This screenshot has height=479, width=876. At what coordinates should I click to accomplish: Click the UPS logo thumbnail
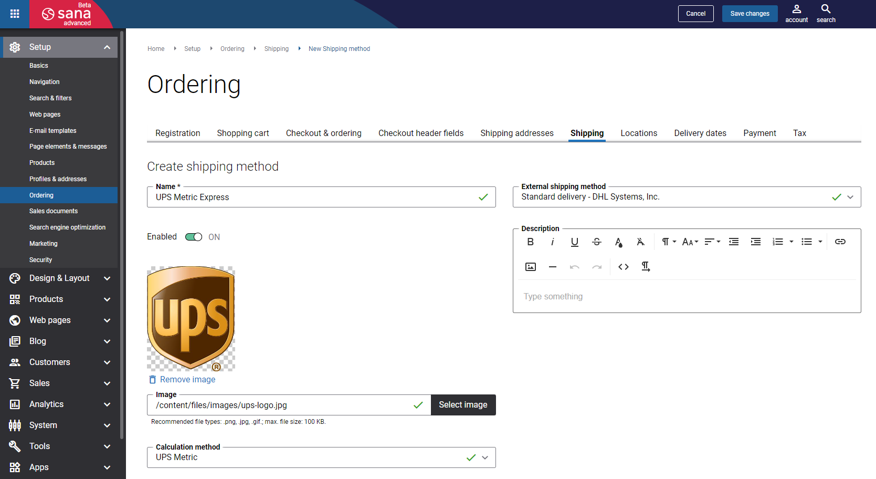[x=191, y=319]
